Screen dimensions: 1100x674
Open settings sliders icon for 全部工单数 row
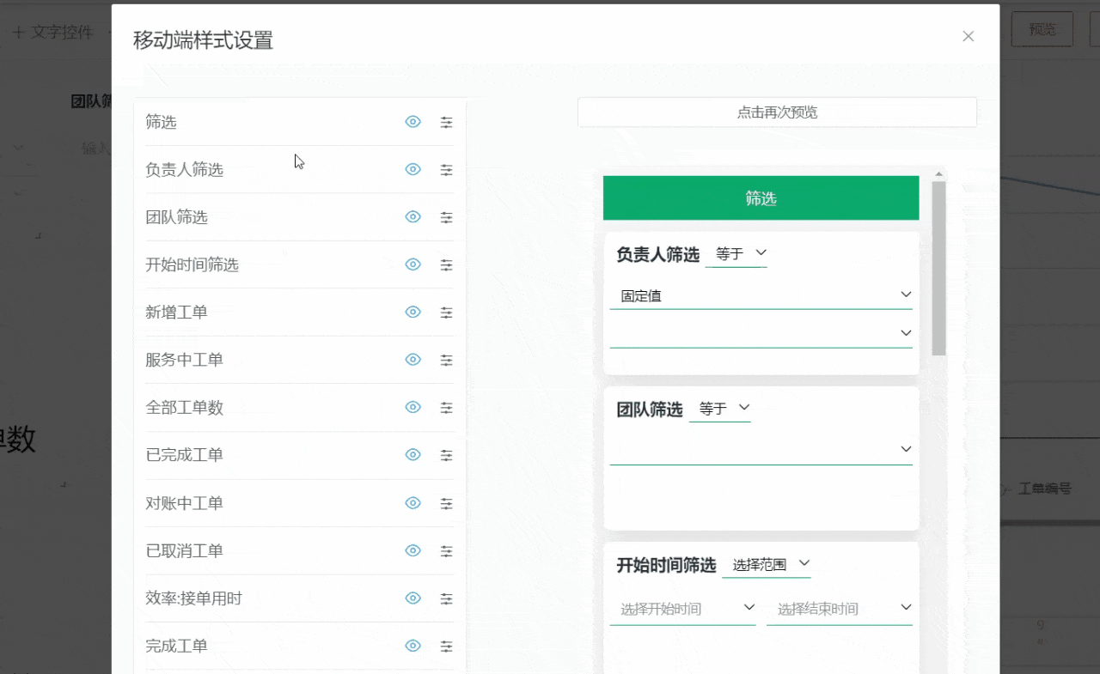tap(447, 408)
